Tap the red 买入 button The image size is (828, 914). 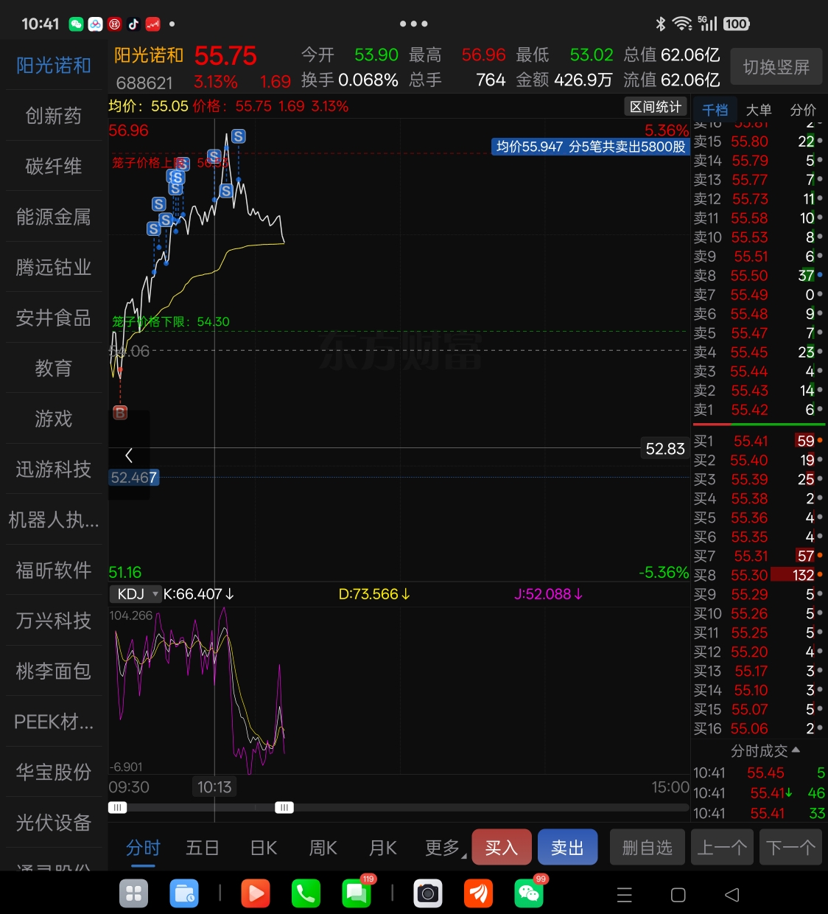pos(502,848)
